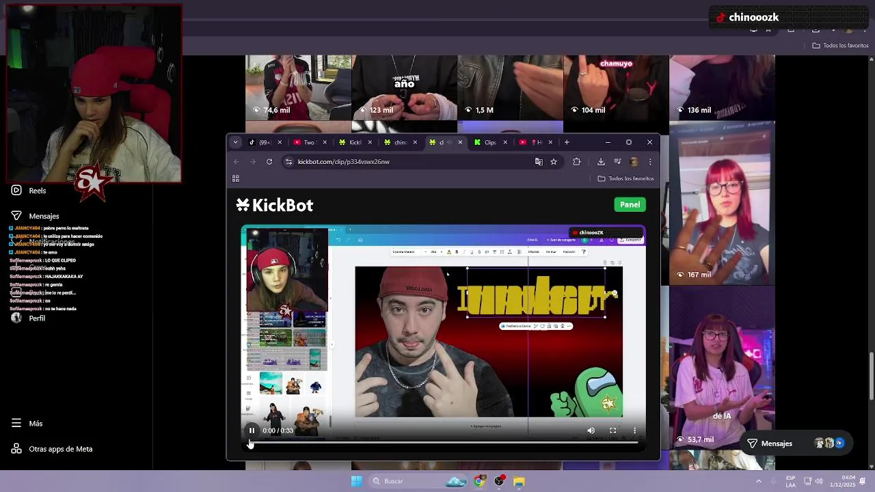The width and height of the screenshot is (875, 492).
Task: Open OBS Studio from the taskbar
Action: pyautogui.click(x=500, y=481)
